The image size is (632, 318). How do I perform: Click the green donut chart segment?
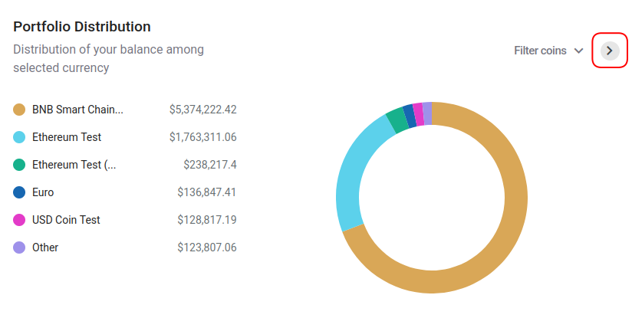click(395, 120)
